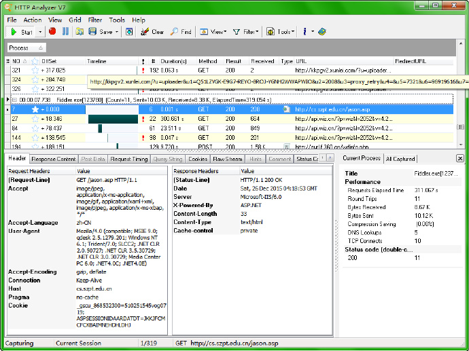Select the Raw Stream tab

228,159
